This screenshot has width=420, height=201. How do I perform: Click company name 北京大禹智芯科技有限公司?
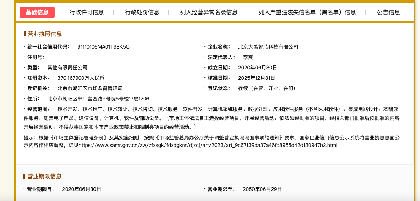268,47
